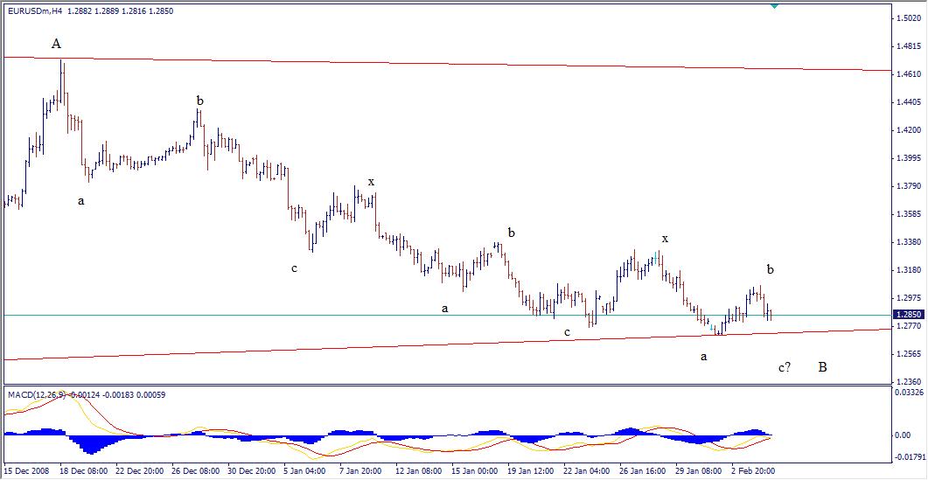Click the 1.3180 price scale value
The width and height of the screenshot is (928, 480).
[x=908, y=270]
